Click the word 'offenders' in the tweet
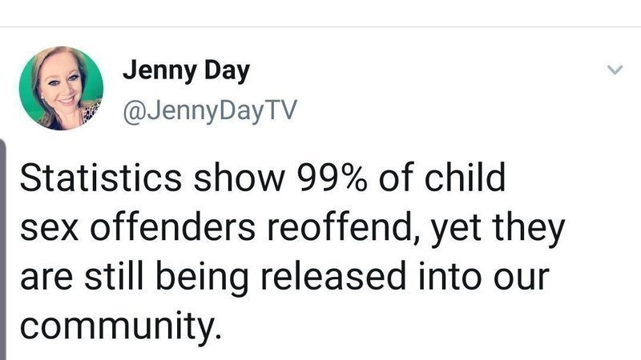641x360 pixels. click(x=173, y=227)
